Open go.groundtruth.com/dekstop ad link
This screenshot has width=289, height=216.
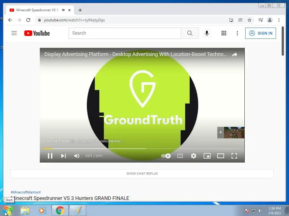100,141
